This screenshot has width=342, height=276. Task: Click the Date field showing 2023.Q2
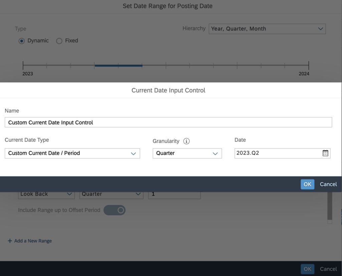tap(277, 153)
